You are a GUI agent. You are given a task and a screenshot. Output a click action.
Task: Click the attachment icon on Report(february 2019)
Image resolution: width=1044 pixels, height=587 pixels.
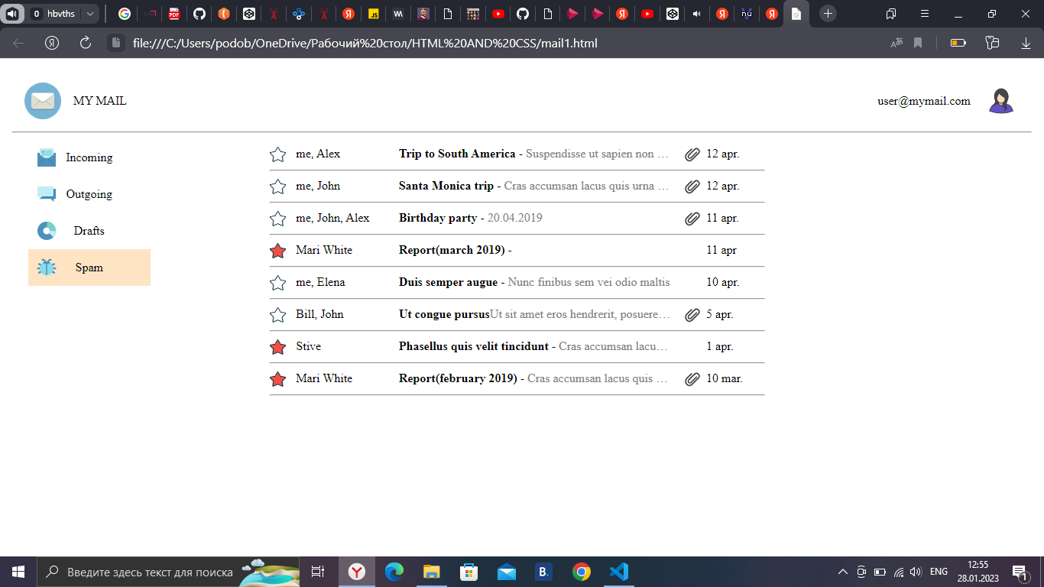692,378
